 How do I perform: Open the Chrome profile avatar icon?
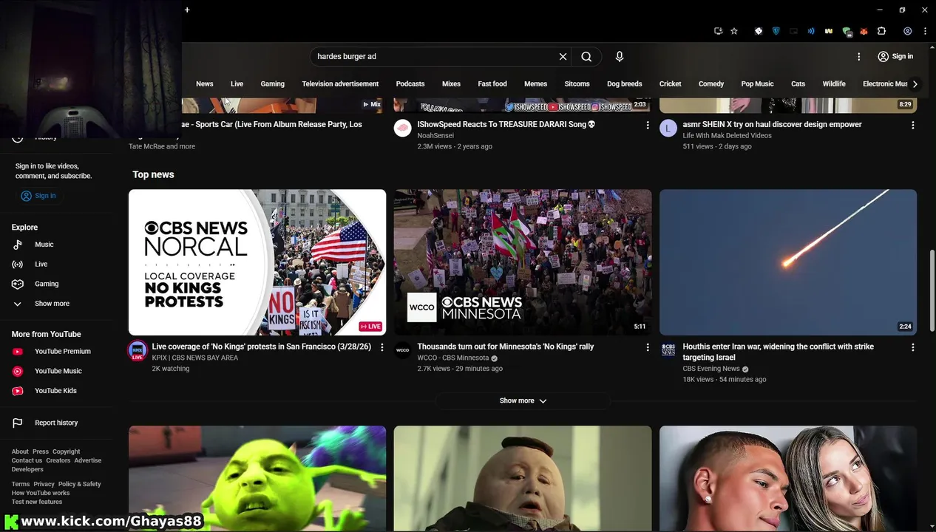pos(907,31)
